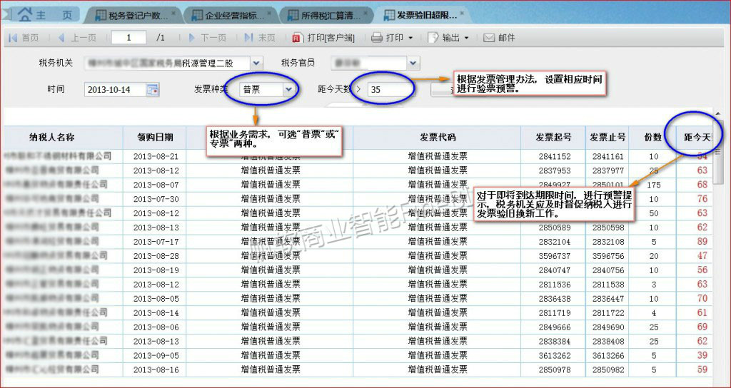
Task: Jump to first page with 首页
Action: 24,38
